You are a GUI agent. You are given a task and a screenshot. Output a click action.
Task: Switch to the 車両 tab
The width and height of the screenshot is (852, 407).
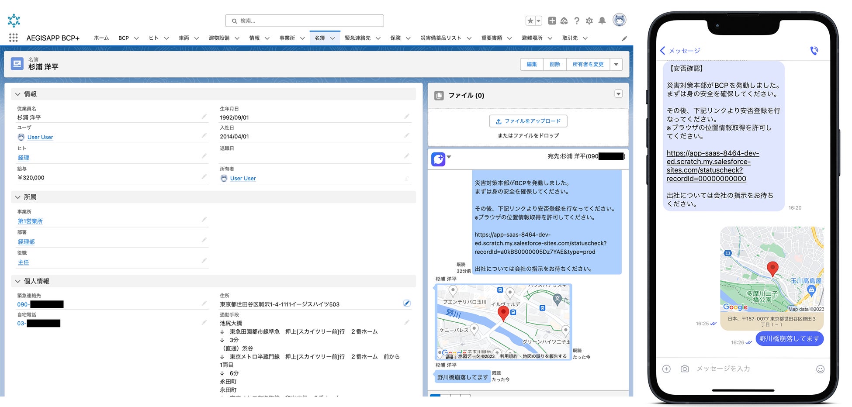pos(184,38)
